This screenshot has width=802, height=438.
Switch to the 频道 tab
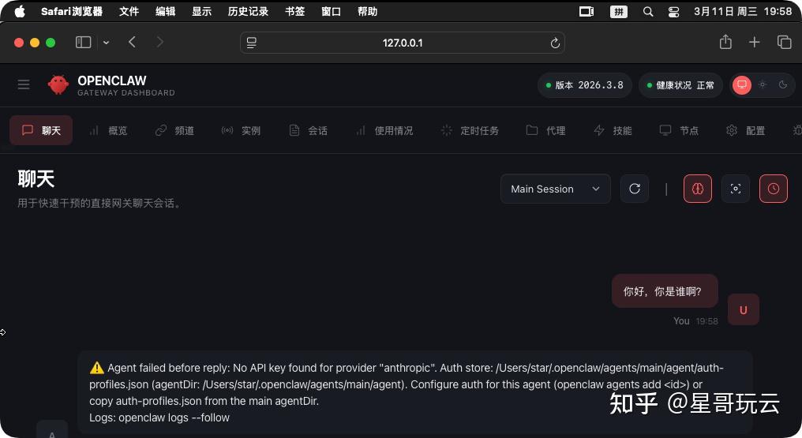pos(174,131)
